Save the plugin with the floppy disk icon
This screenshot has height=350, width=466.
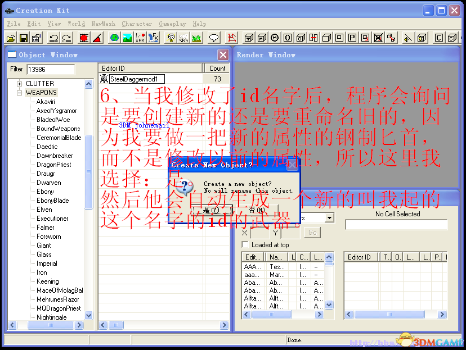[x=24, y=38]
